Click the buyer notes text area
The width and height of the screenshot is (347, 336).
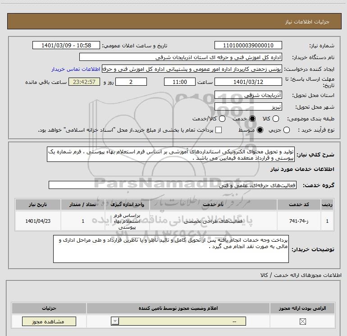pyautogui.click(x=171, y=249)
